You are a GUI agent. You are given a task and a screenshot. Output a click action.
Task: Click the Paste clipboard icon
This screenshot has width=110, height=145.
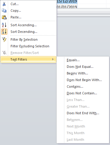click(4, 17)
